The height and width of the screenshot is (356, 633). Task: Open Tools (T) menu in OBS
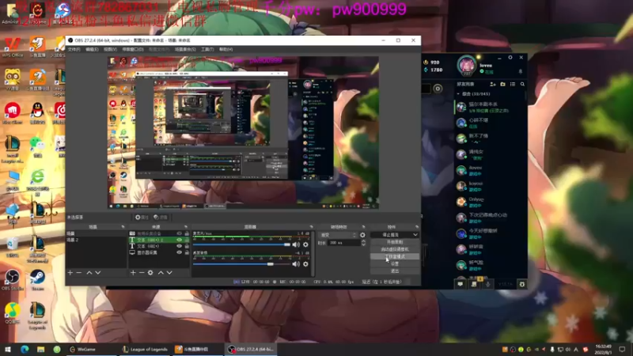[x=207, y=49]
